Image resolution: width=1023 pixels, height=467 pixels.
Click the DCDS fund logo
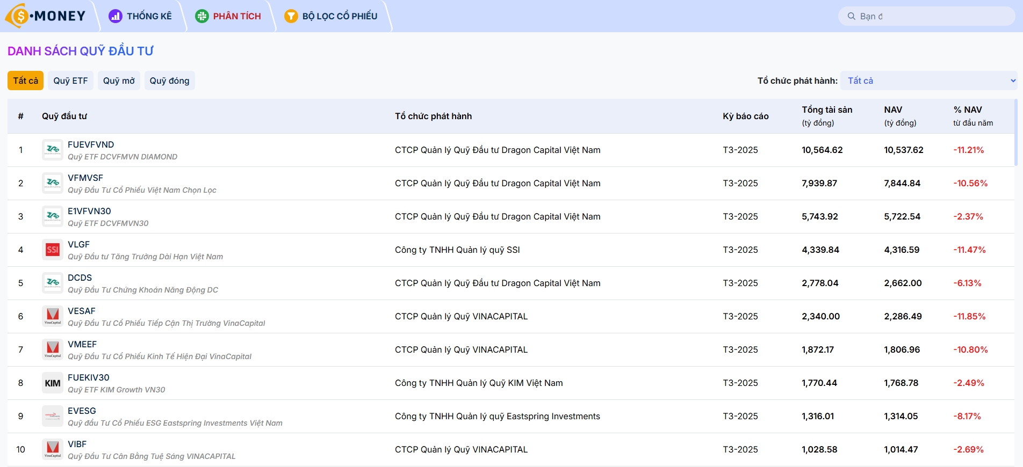(53, 283)
